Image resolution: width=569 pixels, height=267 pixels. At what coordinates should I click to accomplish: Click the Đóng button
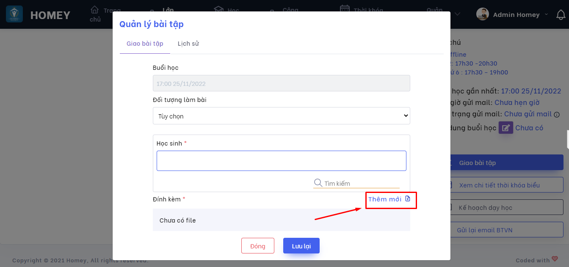(x=257, y=246)
